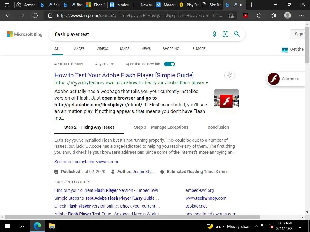Switch to the Settings browser tab

point(26,5)
